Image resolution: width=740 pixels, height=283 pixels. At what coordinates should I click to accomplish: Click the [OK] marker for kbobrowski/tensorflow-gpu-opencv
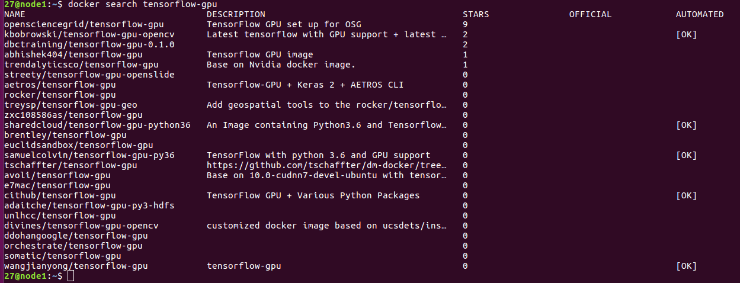(x=686, y=34)
